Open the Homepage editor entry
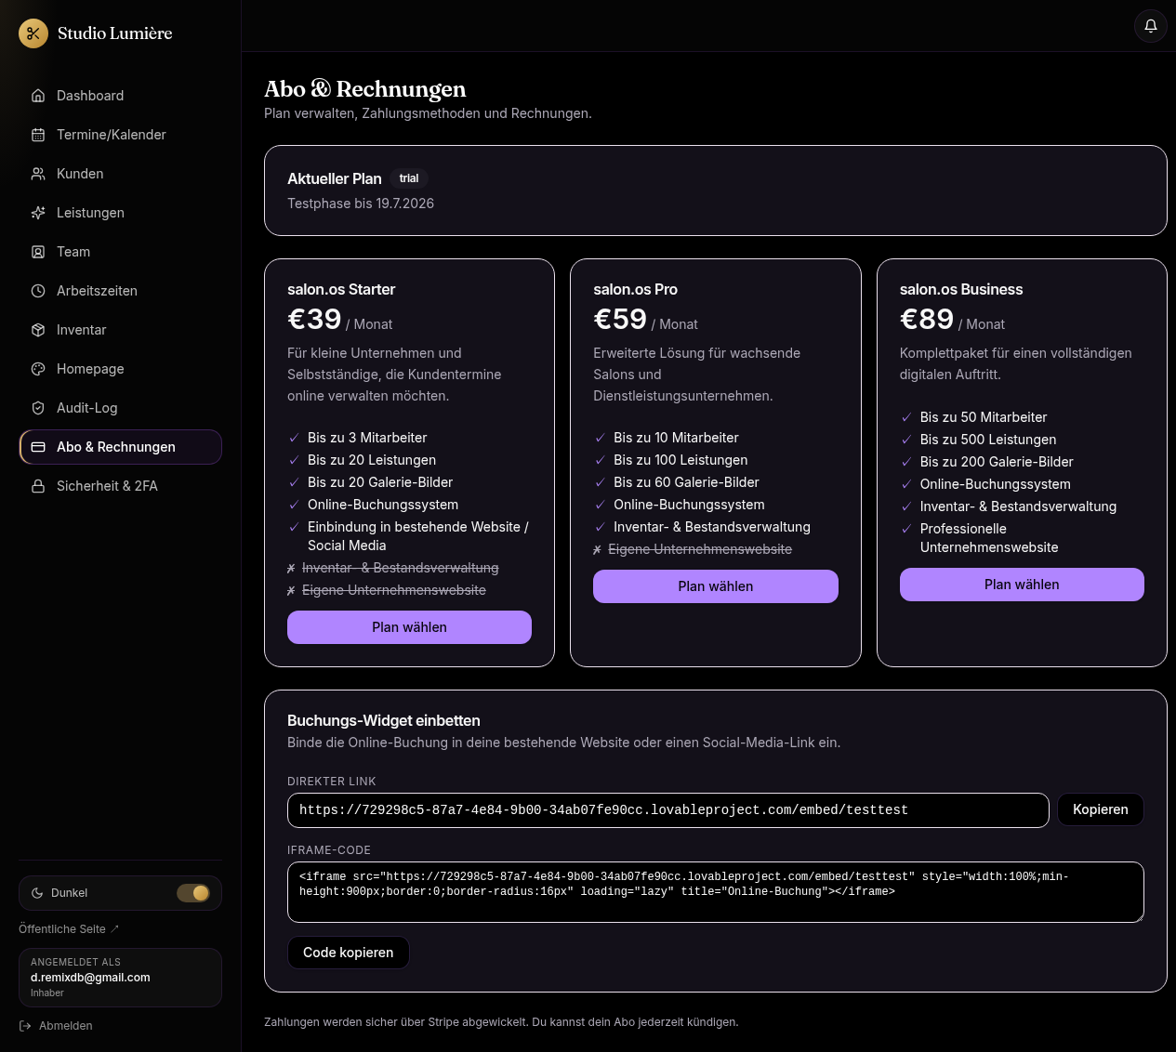 120,369
